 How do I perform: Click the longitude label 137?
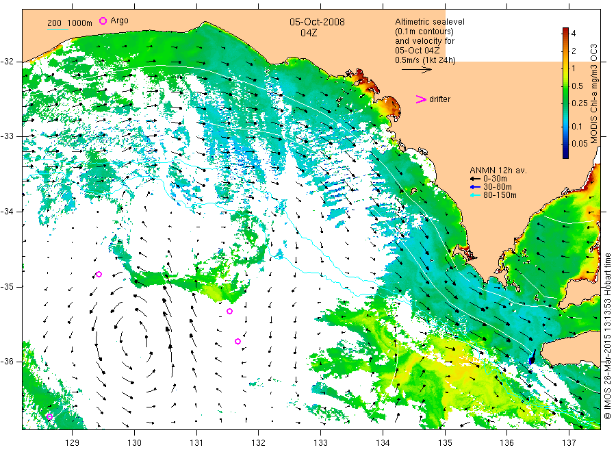coord(569,443)
